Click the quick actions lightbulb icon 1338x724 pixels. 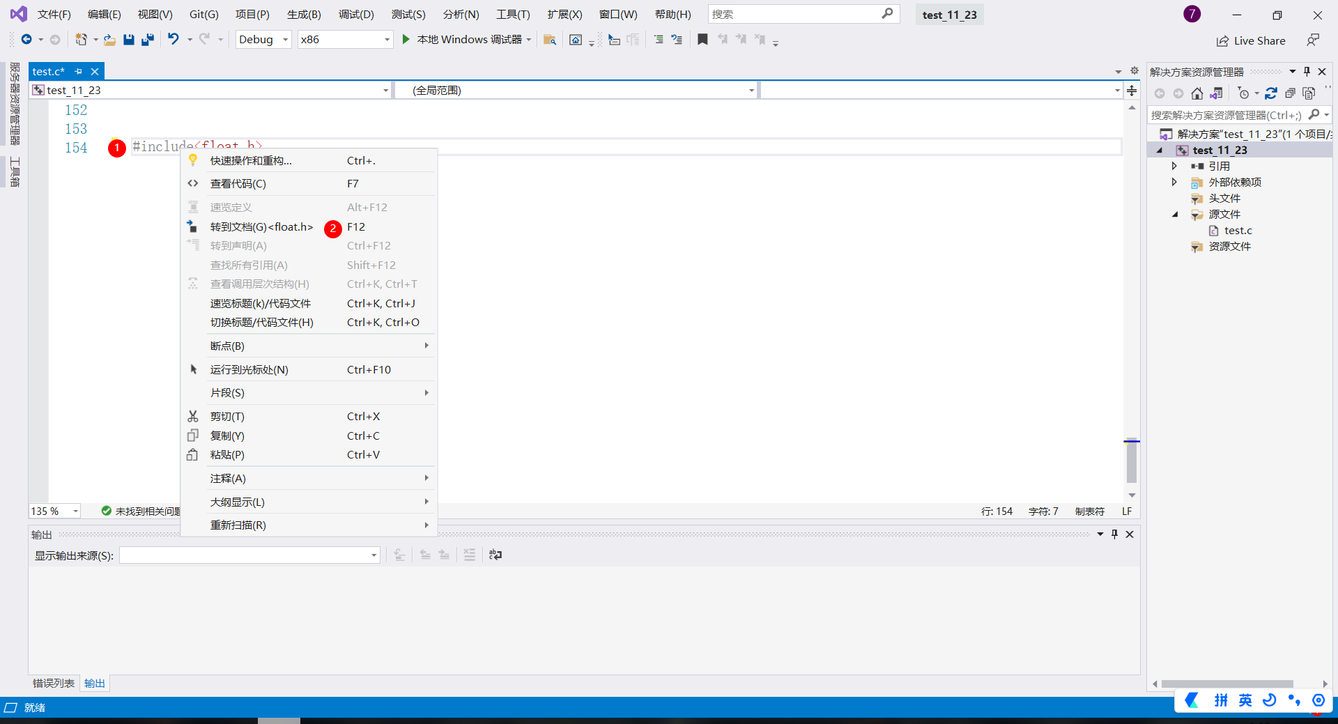(x=193, y=160)
